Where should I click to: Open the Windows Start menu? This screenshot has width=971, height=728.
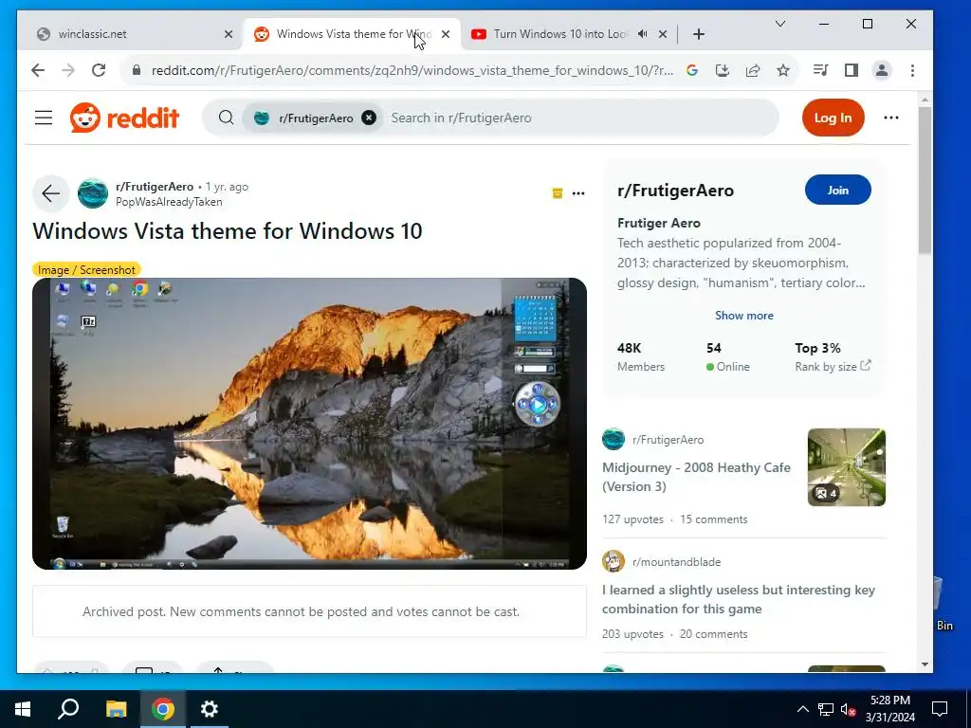[23, 709]
